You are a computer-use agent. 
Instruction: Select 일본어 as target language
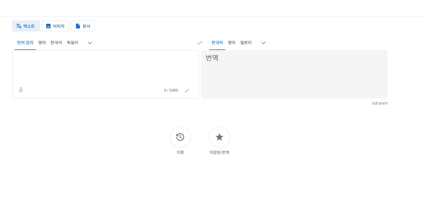pos(246,43)
